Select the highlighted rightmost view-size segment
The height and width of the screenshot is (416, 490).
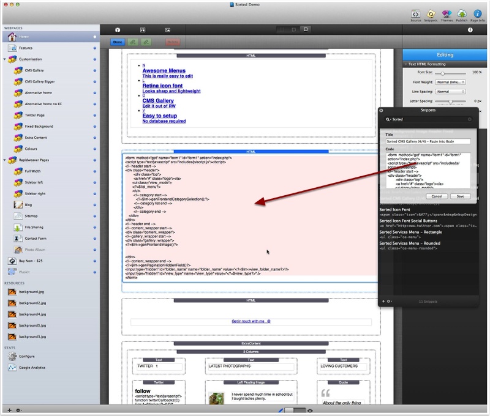(x=305, y=29)
